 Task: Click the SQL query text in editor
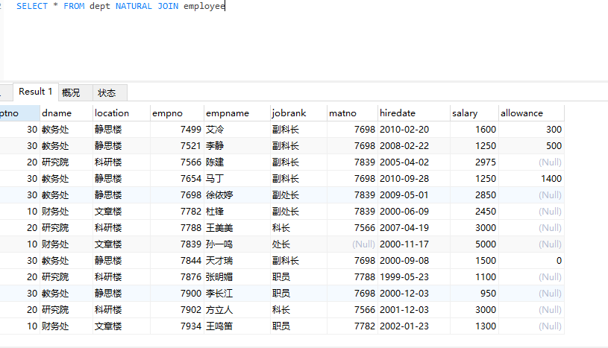121,6
